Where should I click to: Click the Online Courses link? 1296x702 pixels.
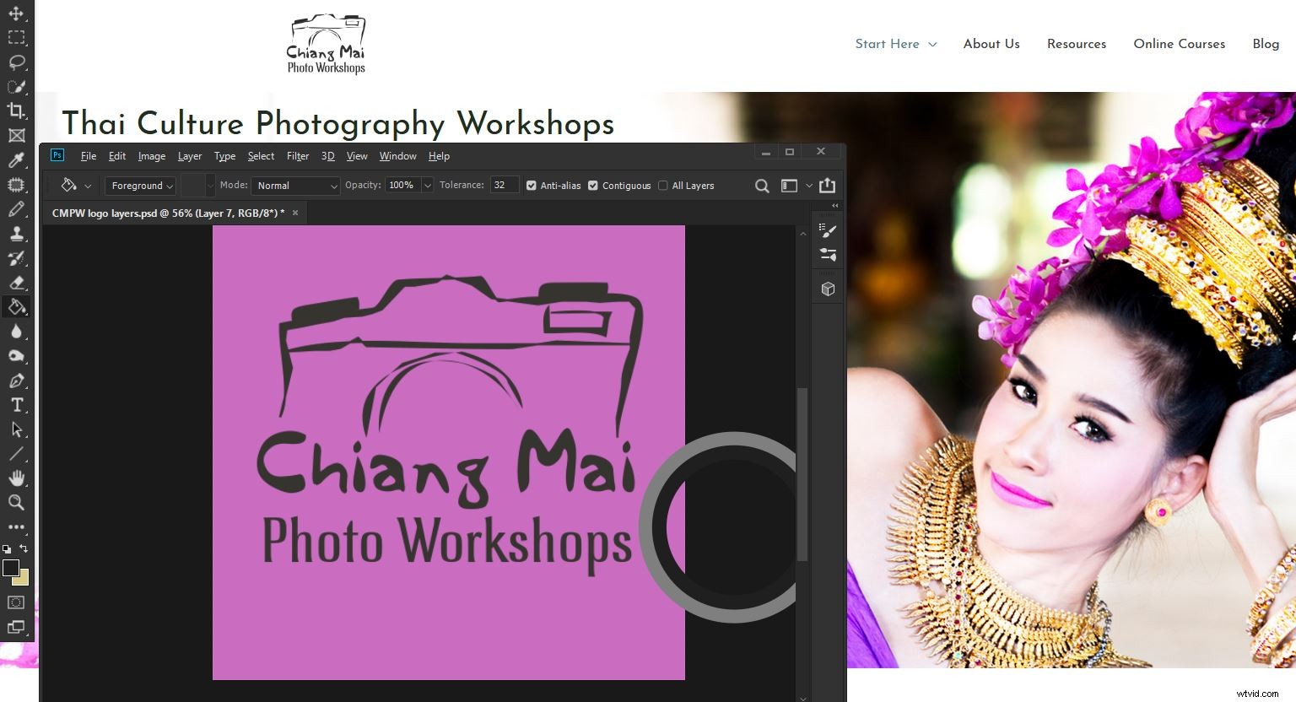coord(1179,44)
